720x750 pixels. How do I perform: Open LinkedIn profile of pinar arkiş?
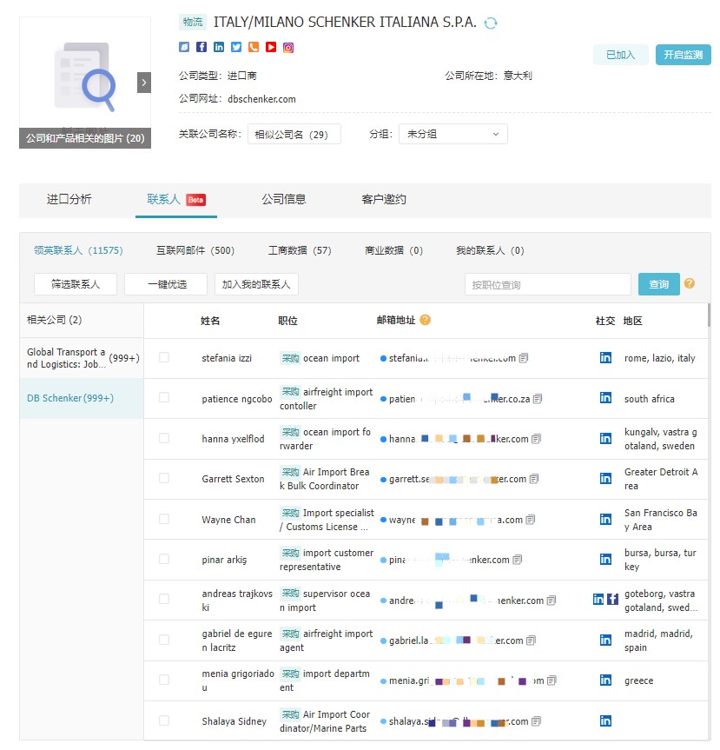[605, 559]
